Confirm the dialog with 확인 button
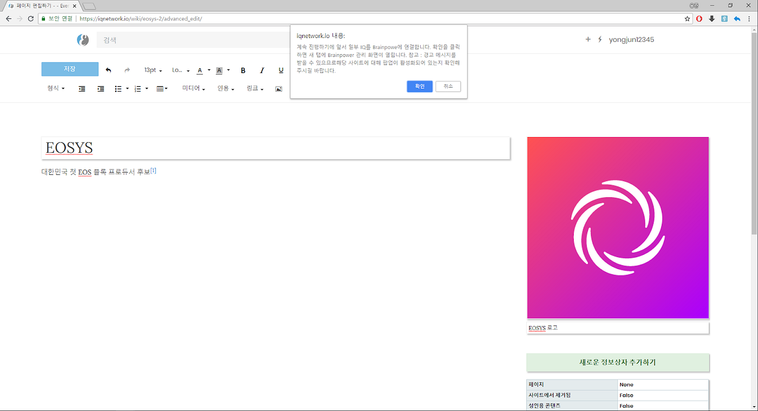This screenshot has width=758, height=411. click(419, 86)
